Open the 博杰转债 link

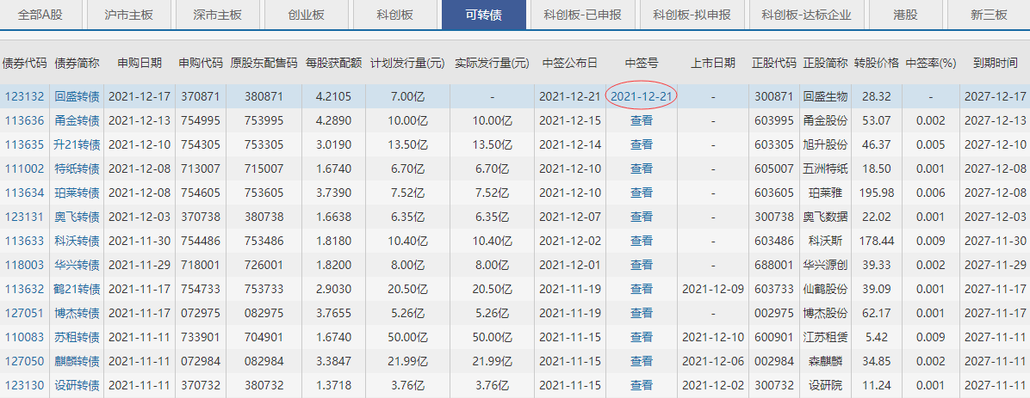[x=77, y=312]
